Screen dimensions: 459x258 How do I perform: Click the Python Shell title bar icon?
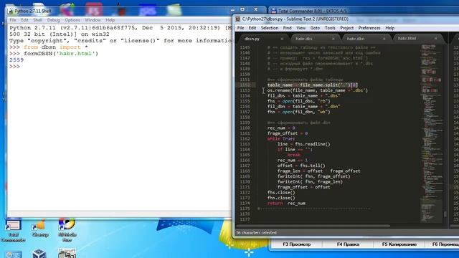click(x=11, y=11)
